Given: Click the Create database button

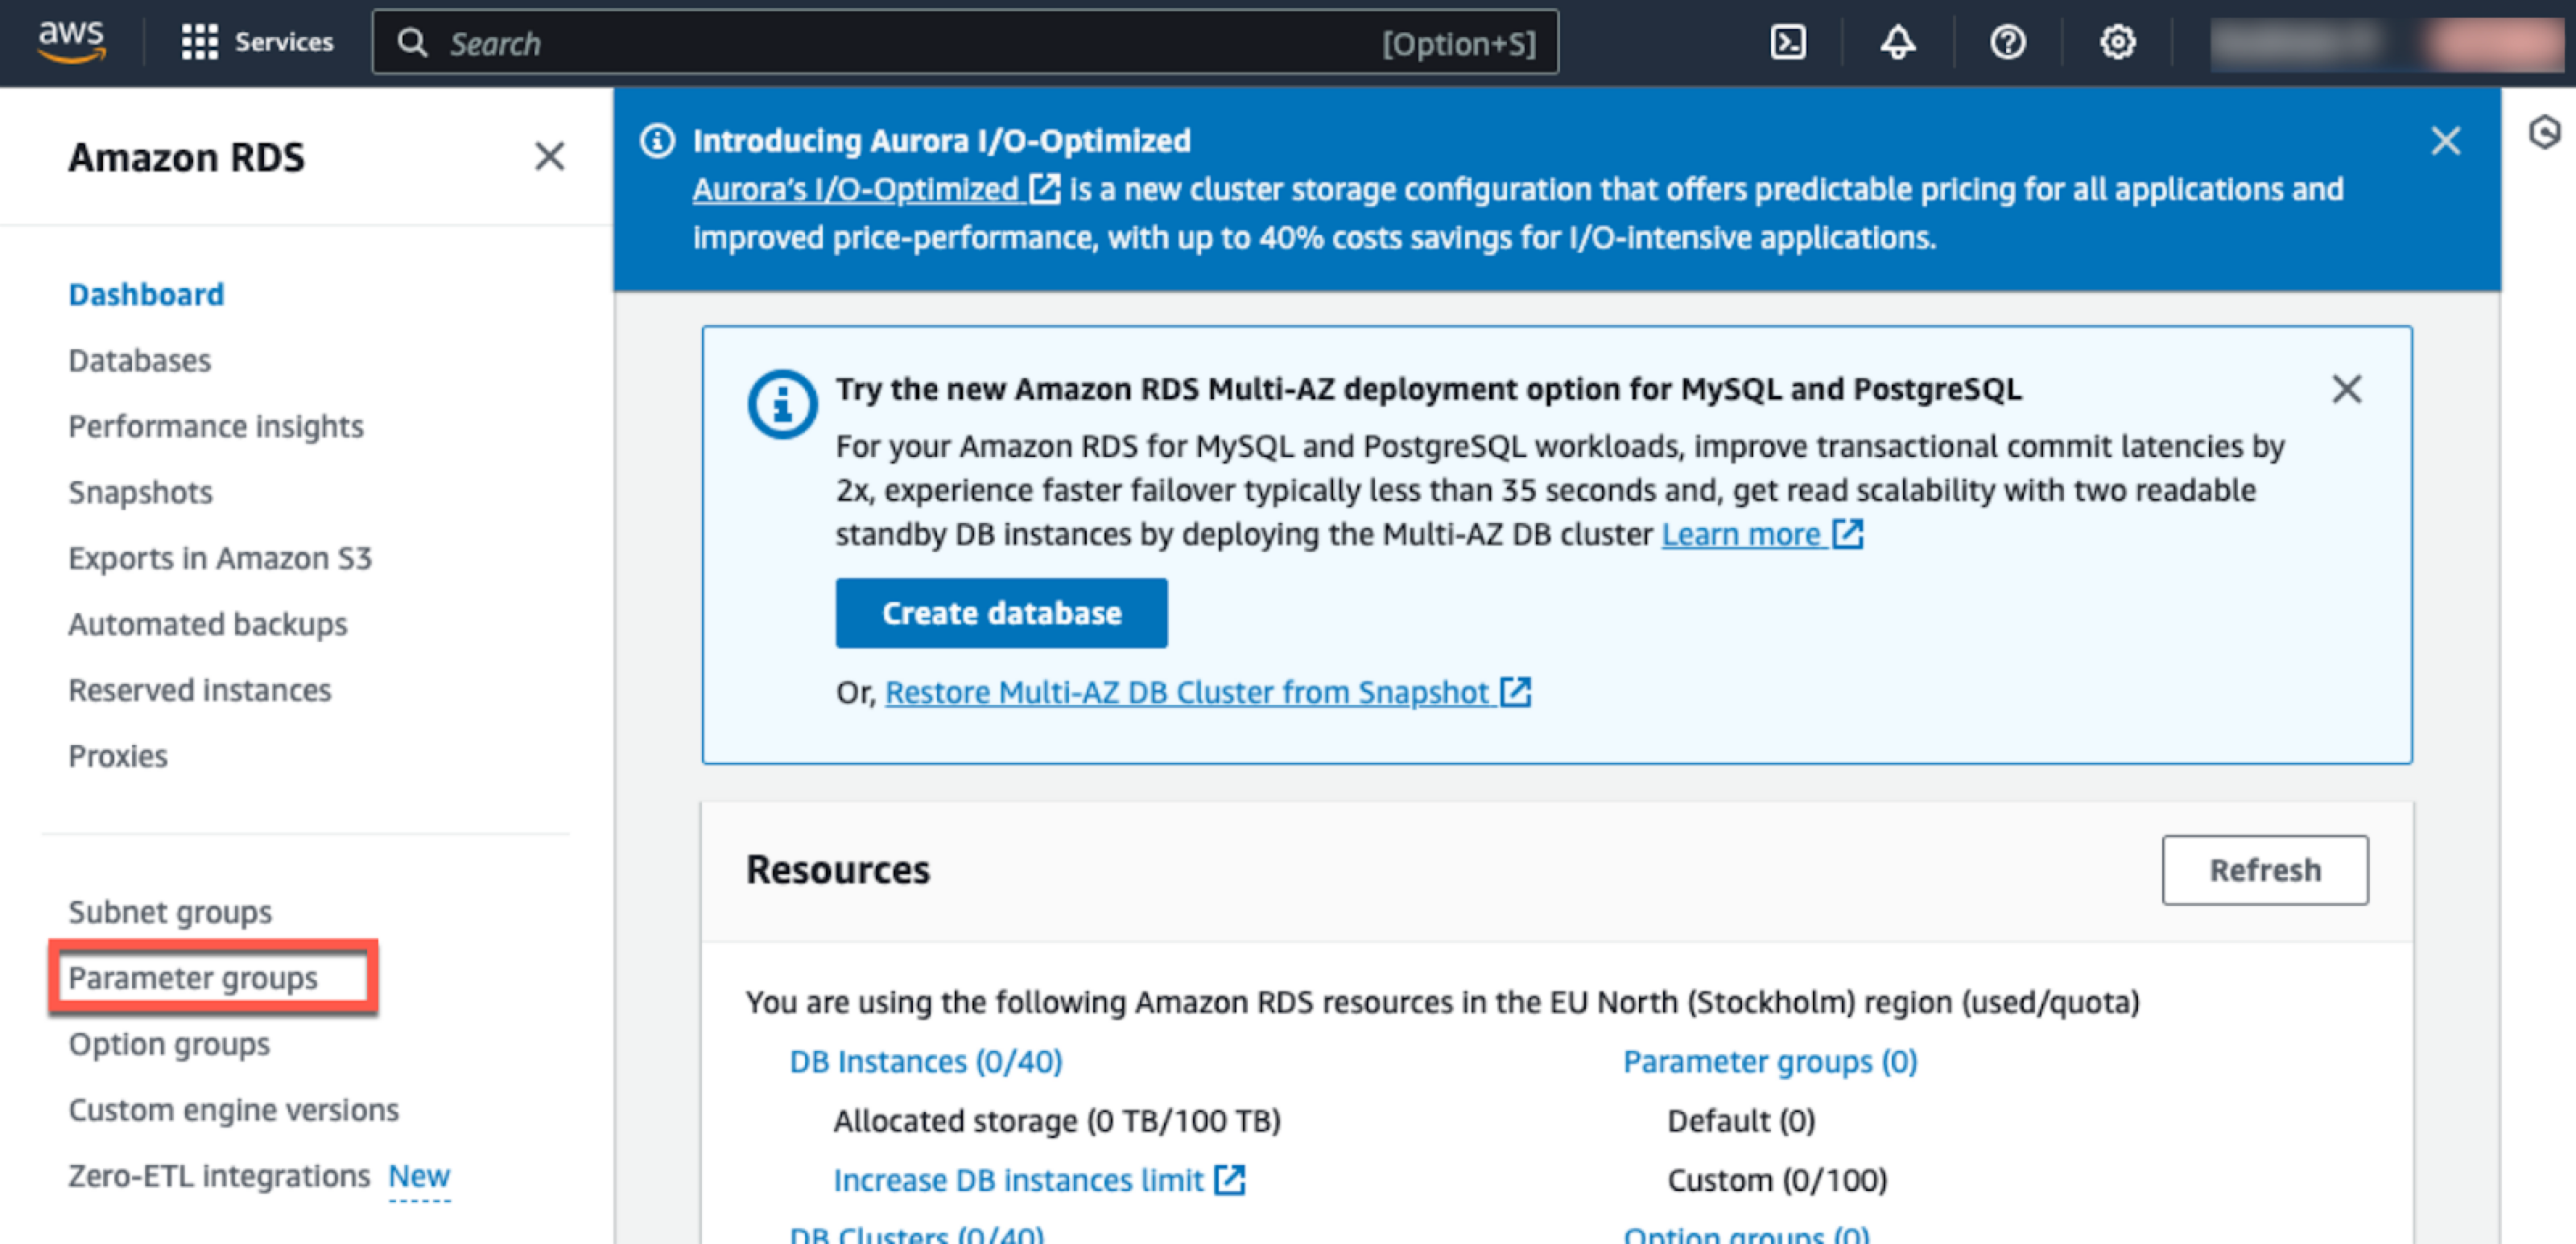Looking at the screenshot, I should pyautogui.click(x=1001, y=613).
